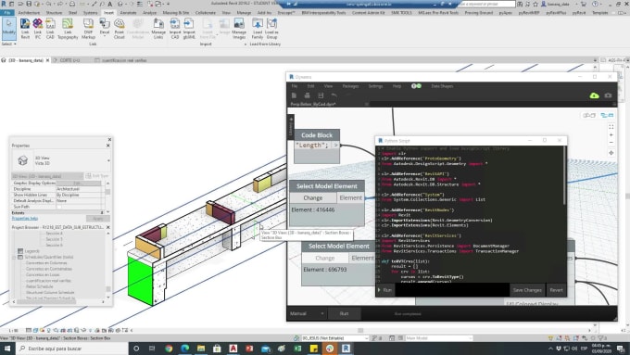Open the Import CAD tool
The height and width of the screenshot is (355, 630).
pyautogui.click(x=175, y=29)
